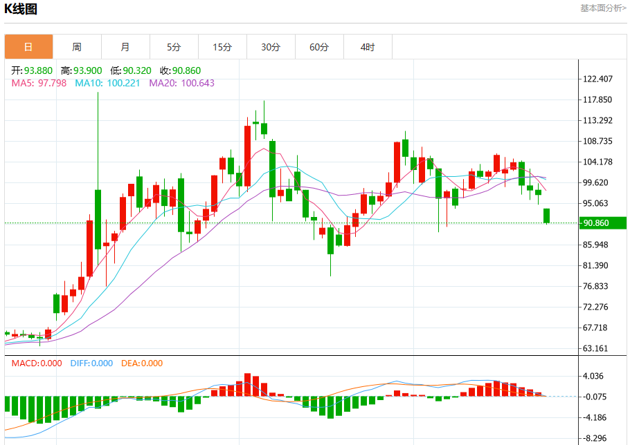630x445 pixels.
Task: Click the K线图 chart title
Action: (21, 9)
